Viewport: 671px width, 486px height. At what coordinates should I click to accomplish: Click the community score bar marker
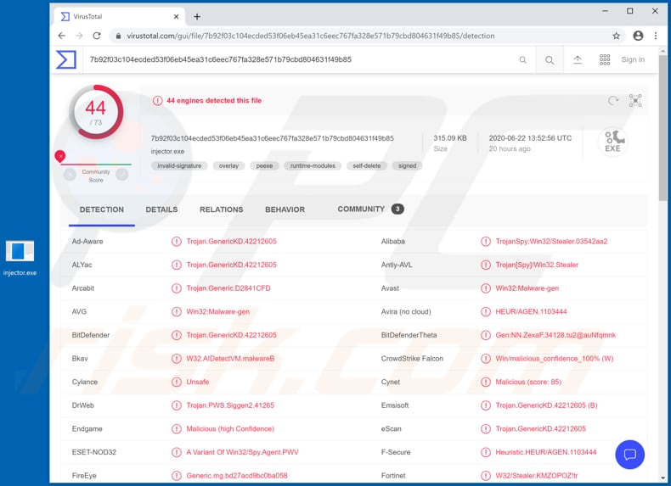coord(60,156)
